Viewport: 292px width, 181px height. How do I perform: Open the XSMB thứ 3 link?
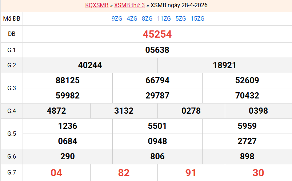pyautogui.click(x=129, y=5)
